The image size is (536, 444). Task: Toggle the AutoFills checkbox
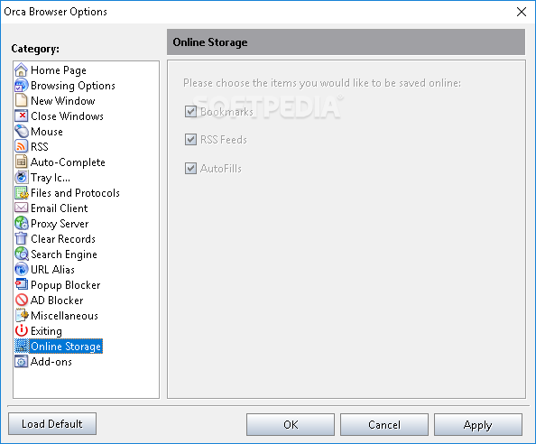click(190, 168)
